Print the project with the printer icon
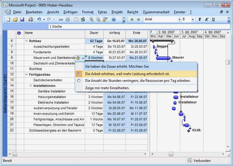The height and width of the screenshot is (166, 233). click(x=30, y=19)
